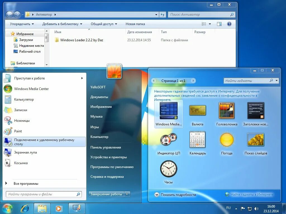Click the user account picture
Image resolution: width=286 pixels, height=214 pixels.
coord(114,71)
